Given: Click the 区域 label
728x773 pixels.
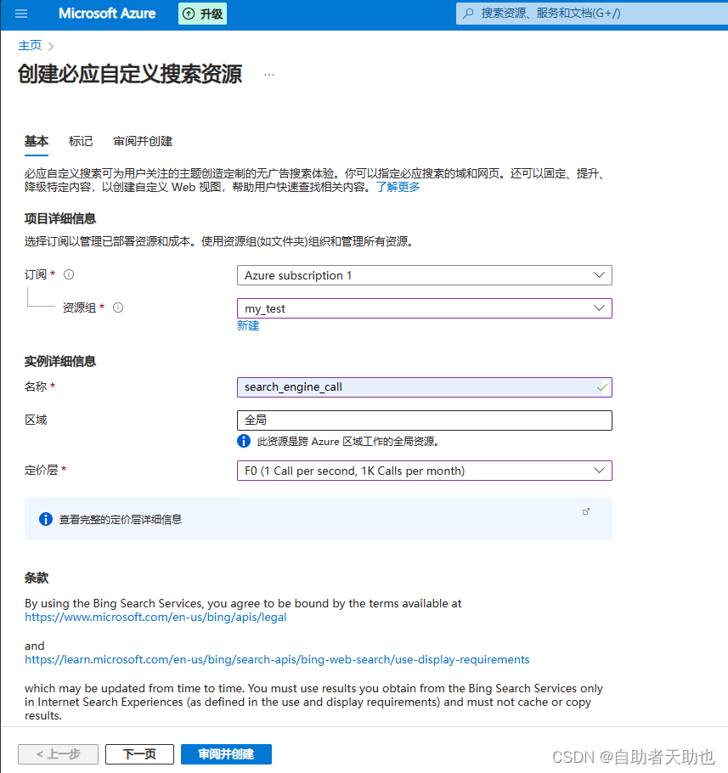Looking at the screenshot, I should (36, 420).
